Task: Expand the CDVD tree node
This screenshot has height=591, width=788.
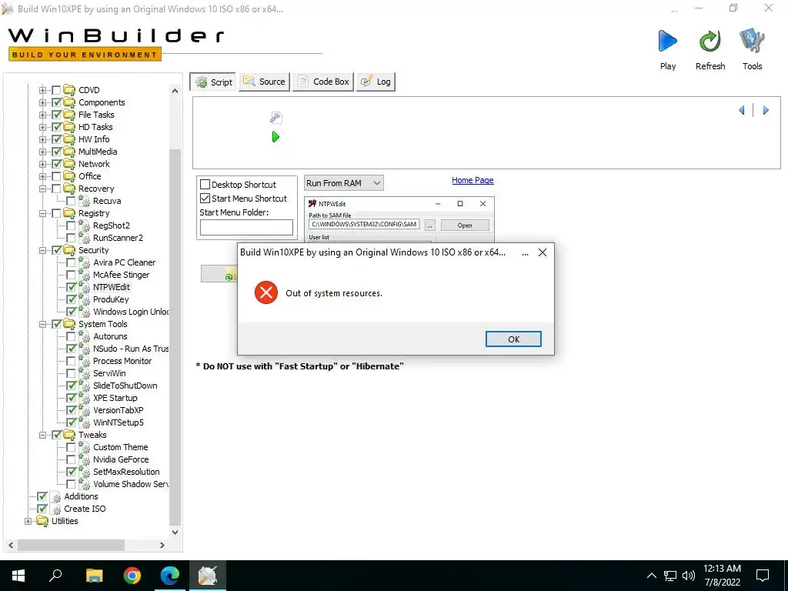Action: (x=43, y=91)
